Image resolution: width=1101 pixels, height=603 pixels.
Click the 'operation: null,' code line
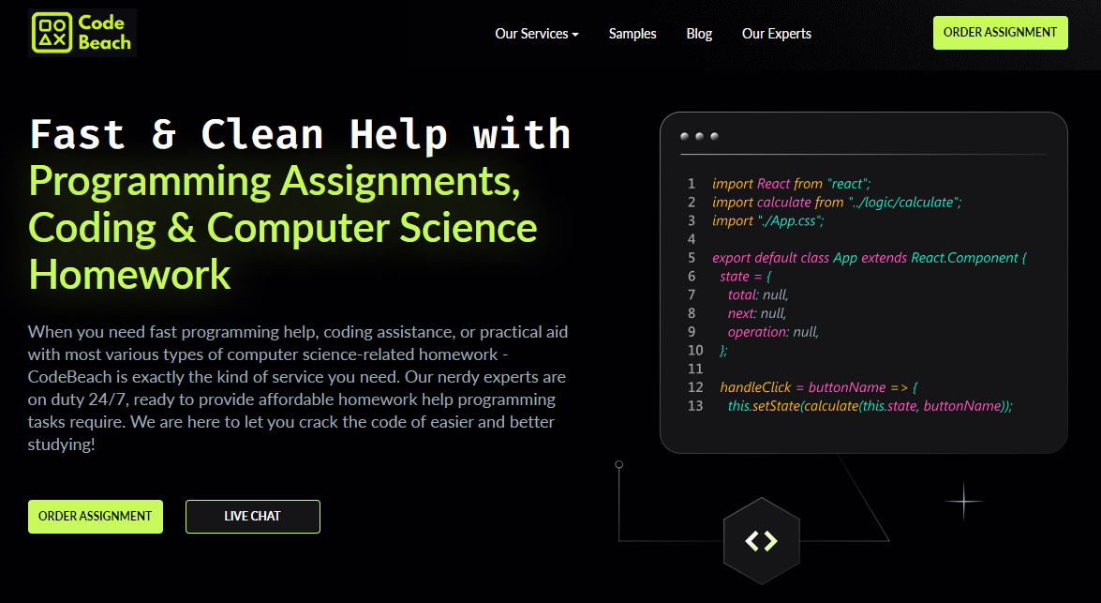click(773, 332)
